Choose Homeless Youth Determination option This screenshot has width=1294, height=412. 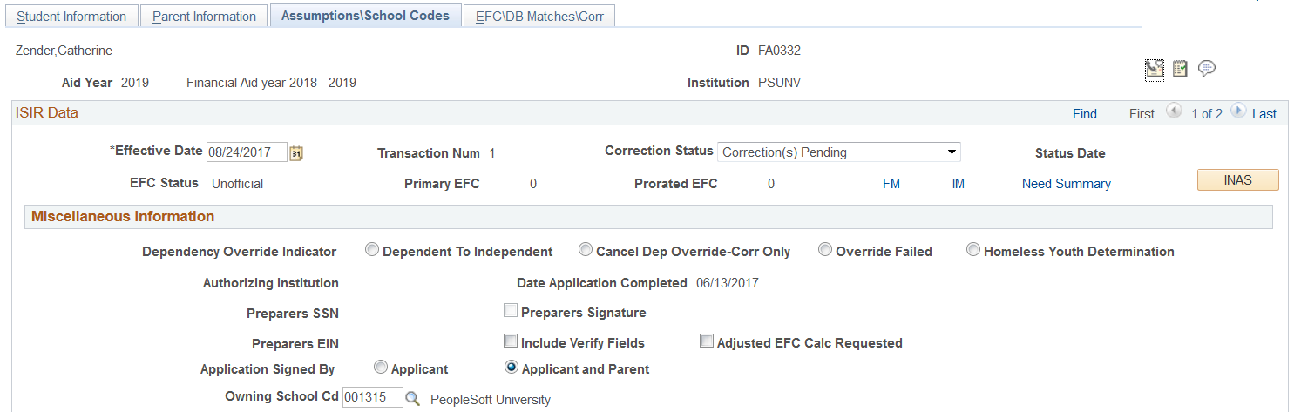coord(973,251)
